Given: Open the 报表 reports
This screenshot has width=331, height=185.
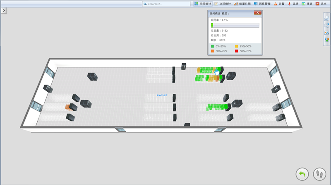Looking at the screenshot, I should 307,4.
